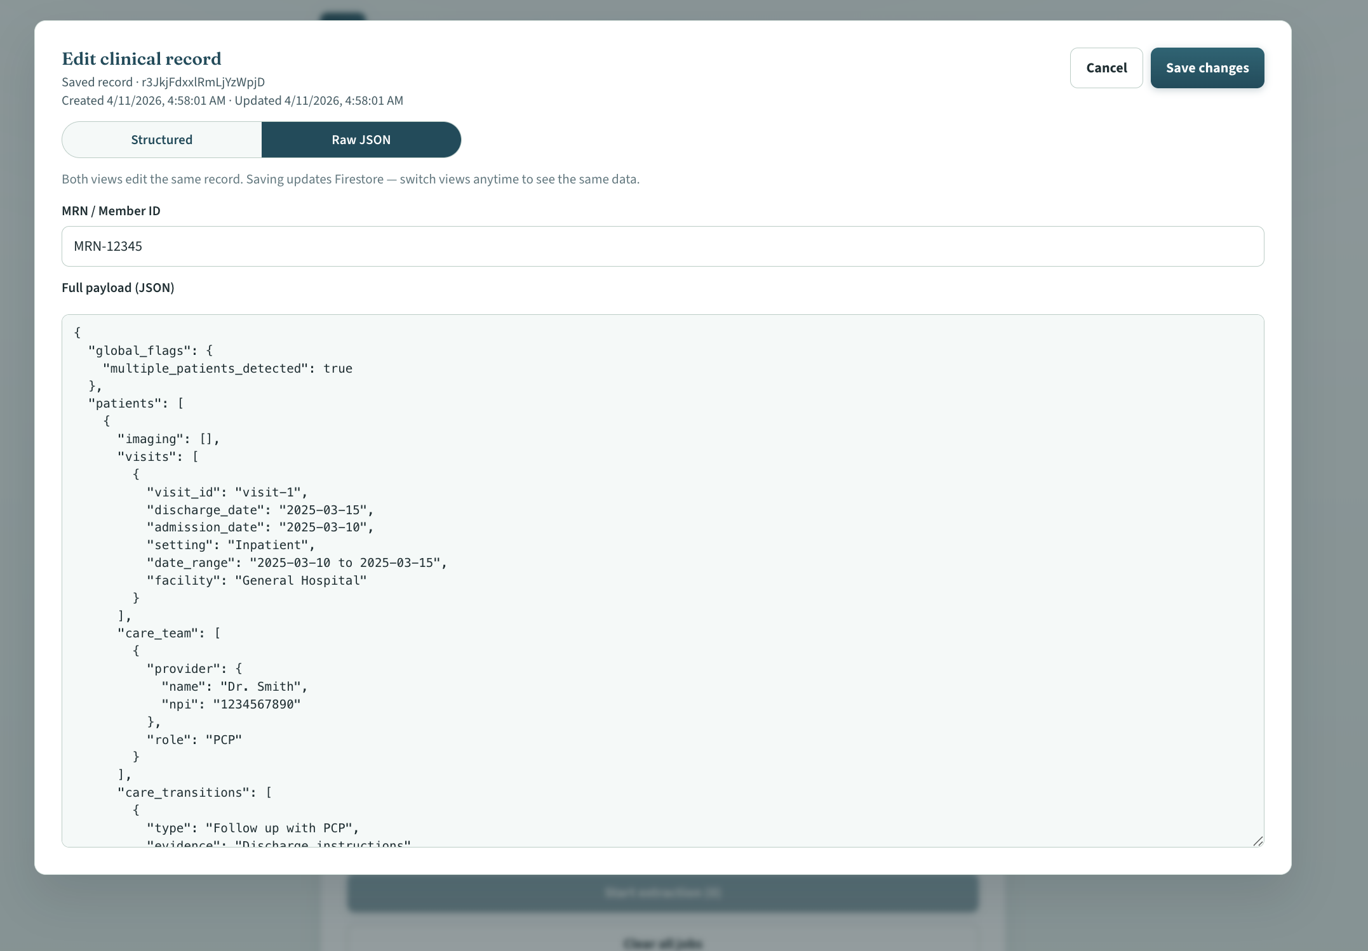
Task: Click the Cancel button
Action: 1106,68
